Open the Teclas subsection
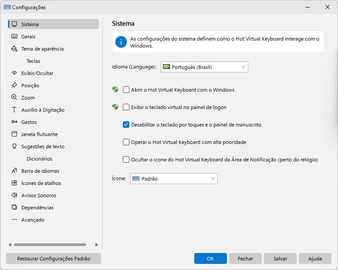 pyautogui.click(x=54, y=61)
